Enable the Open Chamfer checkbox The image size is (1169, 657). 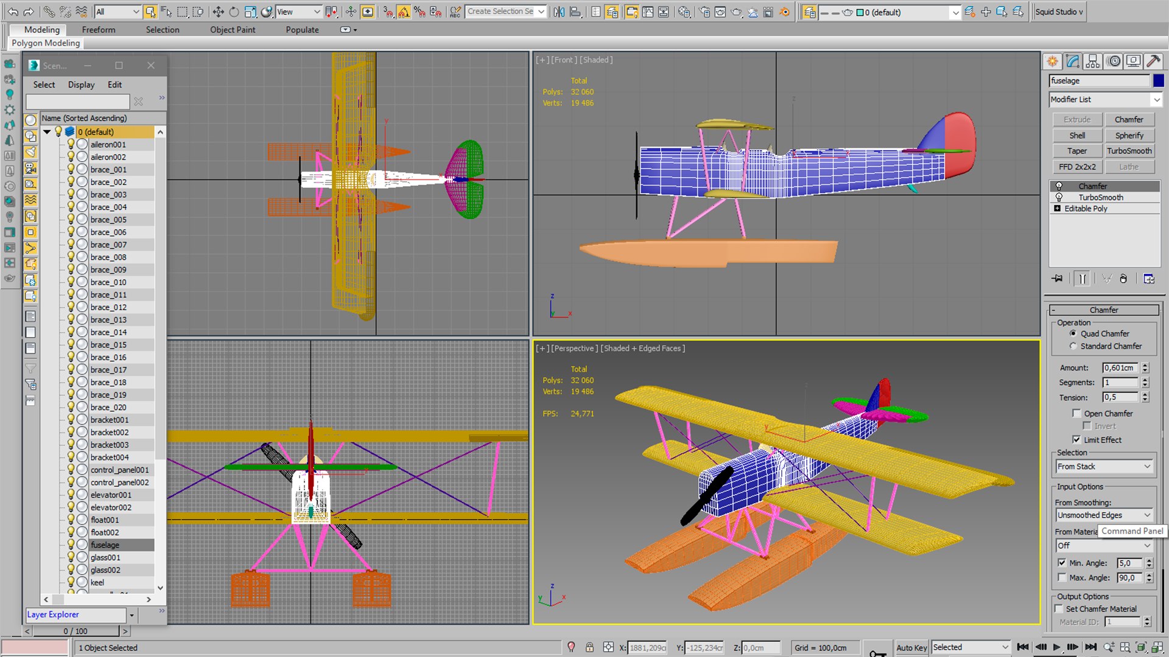(1076, 413)
